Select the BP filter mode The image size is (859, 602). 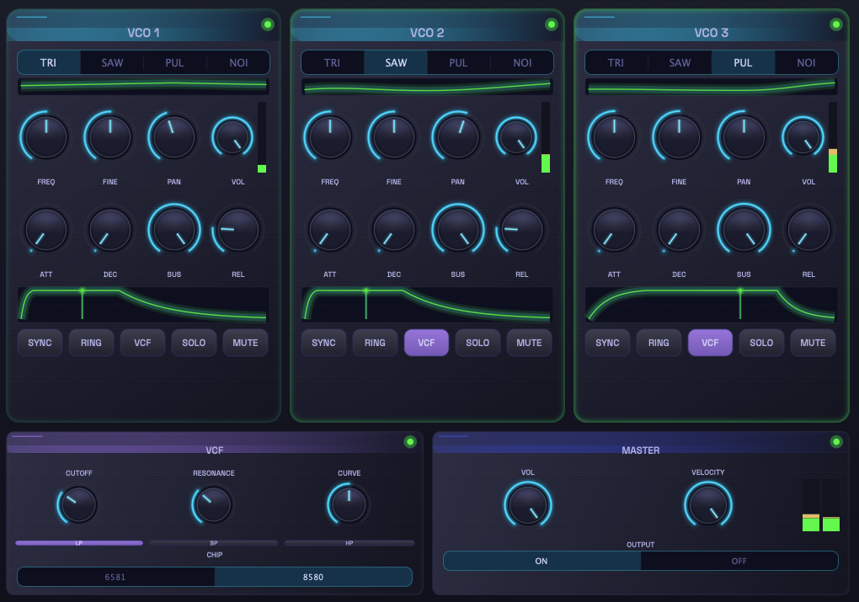(214, 543)
